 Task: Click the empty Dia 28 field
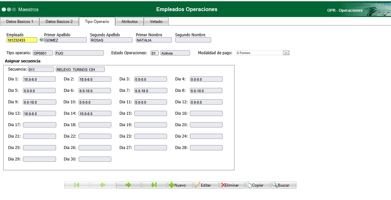click(x=206, y=148)
